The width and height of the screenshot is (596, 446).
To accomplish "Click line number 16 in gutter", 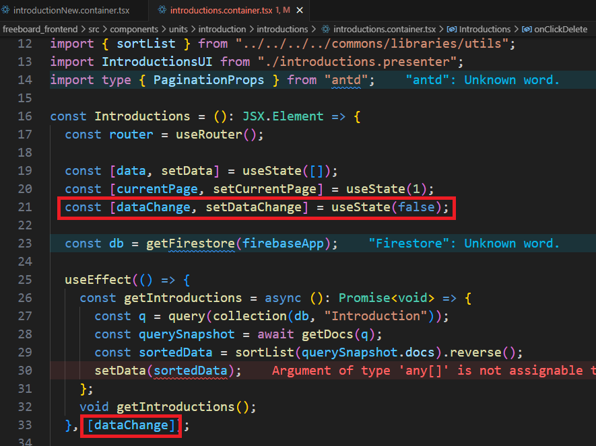I will [25, 116].
